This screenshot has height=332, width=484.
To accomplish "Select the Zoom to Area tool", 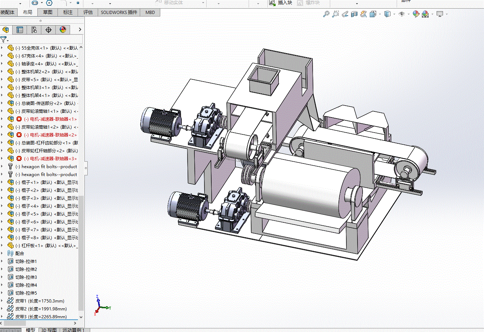I will (335, 14).
